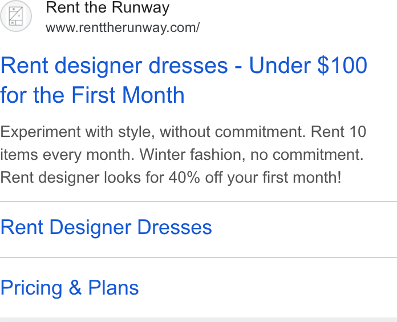Open the Pricing & Plans sitelink
397x322 pixels.
click(x=70, y=288)
